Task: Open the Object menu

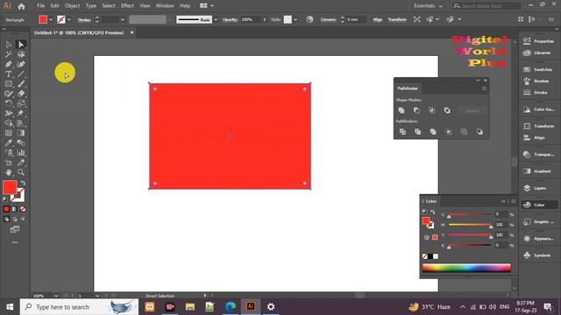Action: click(x=72, y=6)
